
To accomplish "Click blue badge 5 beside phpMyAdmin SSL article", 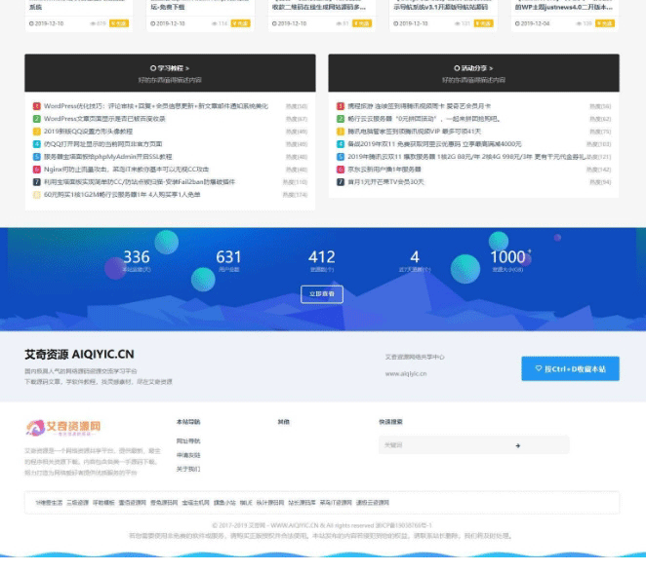I will pyautogui.click(x=37, y=157).
